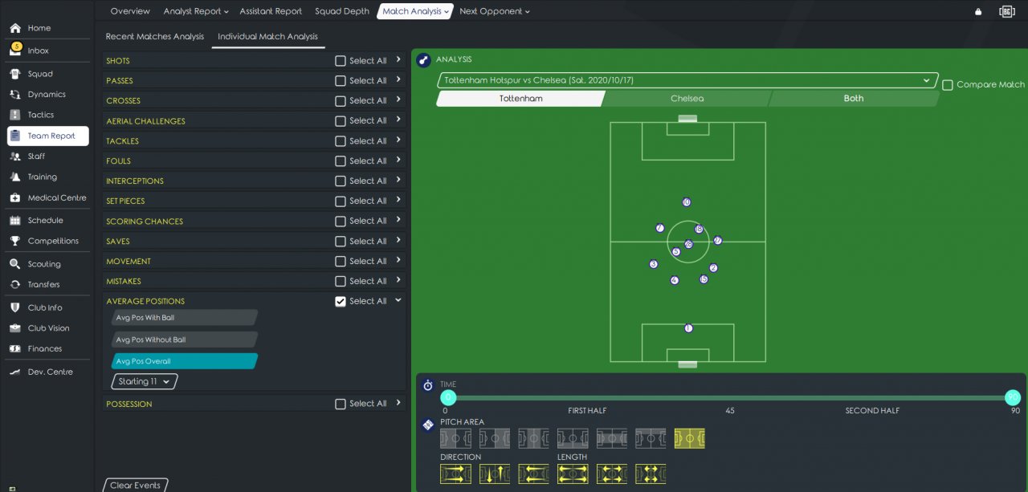
Task: Click the BC club badge at the top right
Action: [1007, 11]
